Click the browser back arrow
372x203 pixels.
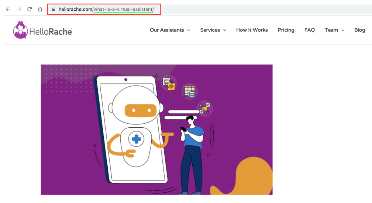coord(8,9)
